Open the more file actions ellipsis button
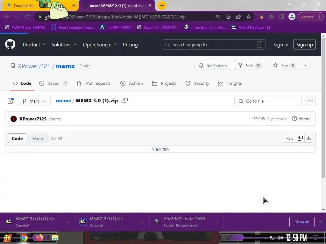 coord(311,101)
